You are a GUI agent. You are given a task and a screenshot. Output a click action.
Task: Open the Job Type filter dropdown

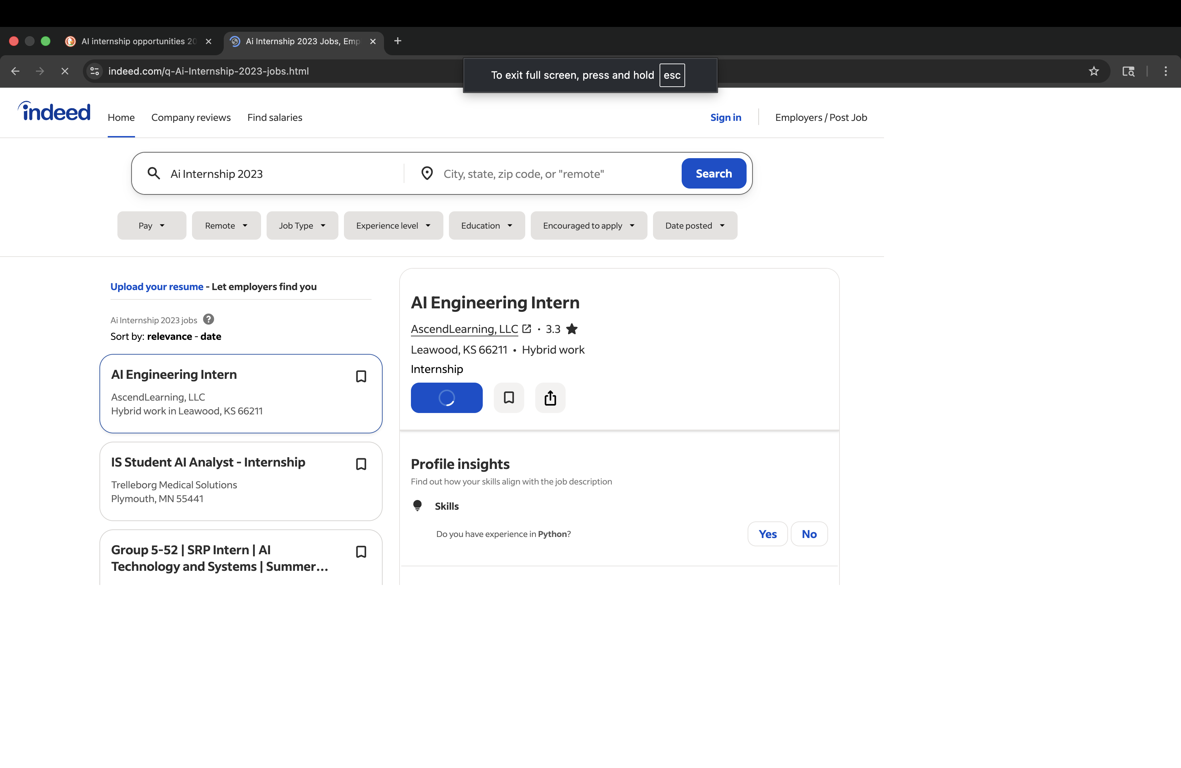pos(302,226)
